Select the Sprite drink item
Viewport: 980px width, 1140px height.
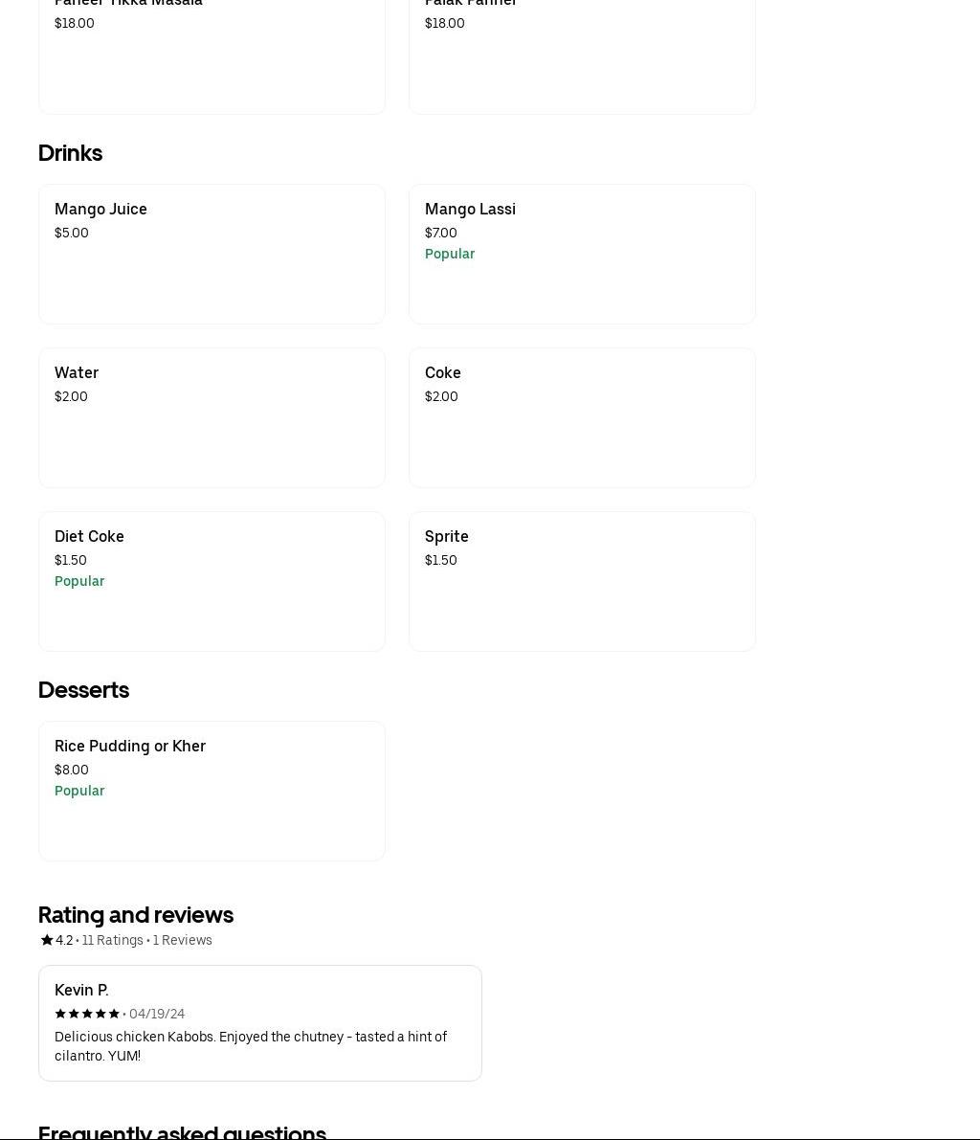click(446, 536)
